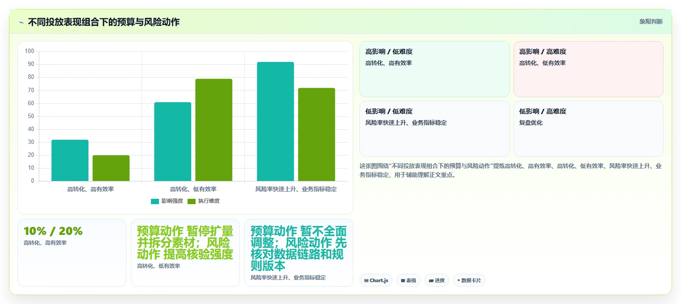Click the green bar for 高转化、低有效率
The height and width of the screenshot is (304, 681).
pos(214,130)
